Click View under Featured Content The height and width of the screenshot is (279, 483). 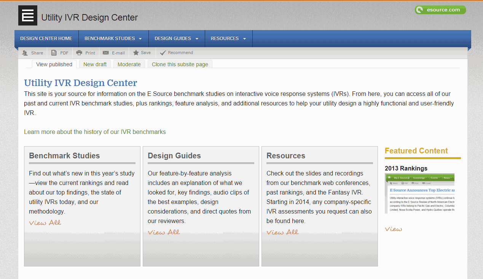click(x=393, y=229)
